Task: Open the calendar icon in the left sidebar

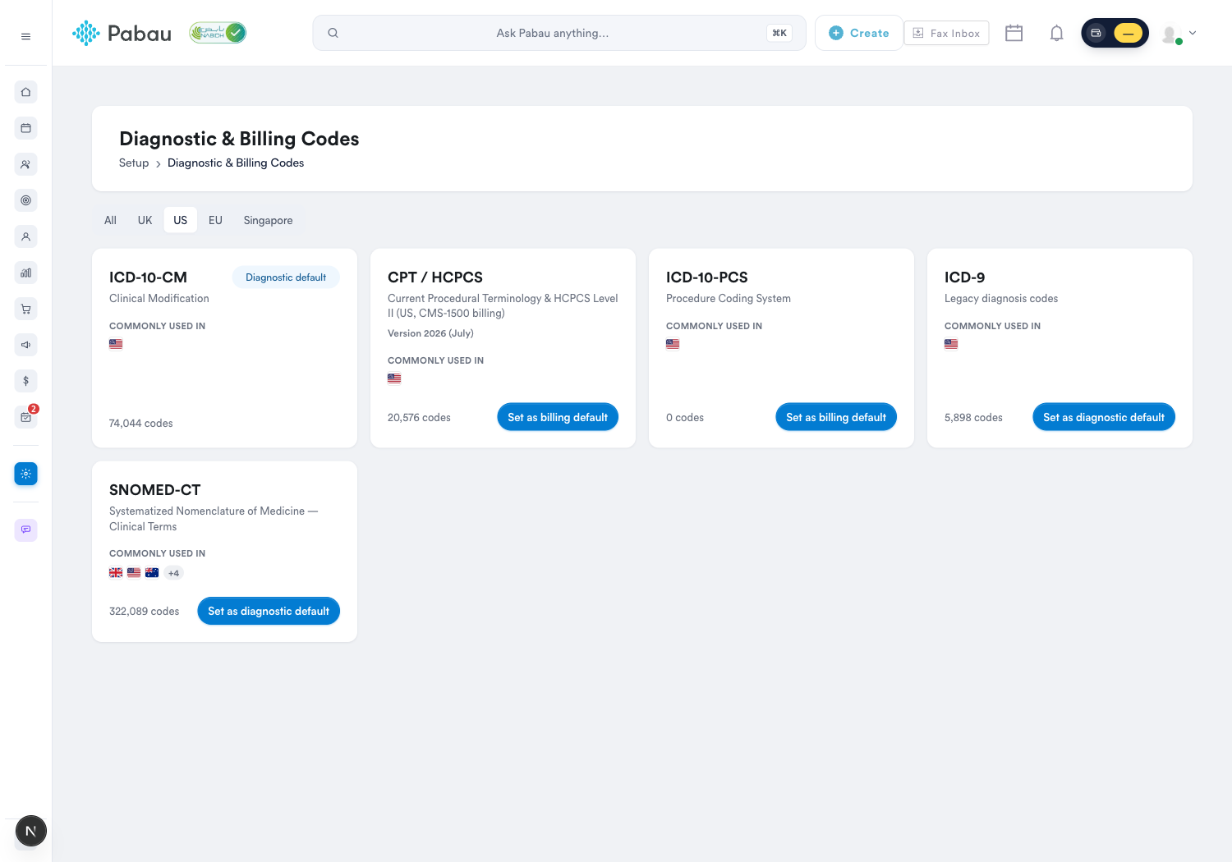Action: (25, 128)
